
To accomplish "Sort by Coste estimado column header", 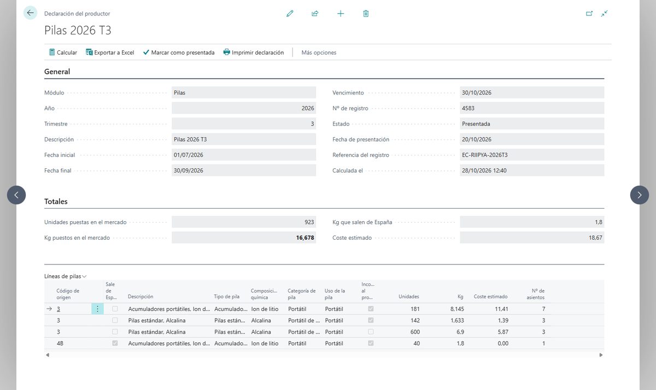I will pyautogui.click(x=490, y=297).
